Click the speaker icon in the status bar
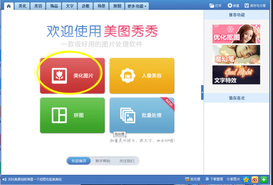273x185 pixels. pos(4,179)
